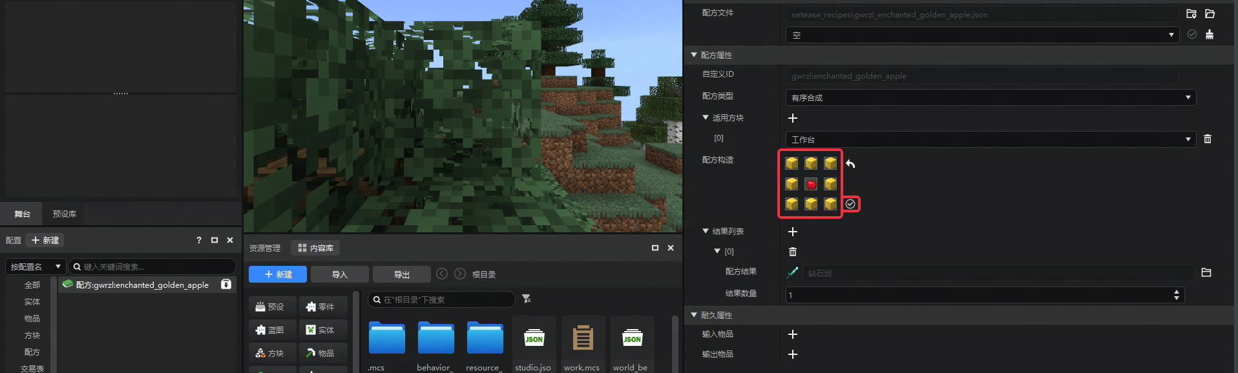
Task: Delete the 工作台 applicable block entry
Action: (x=1207, y=139)
